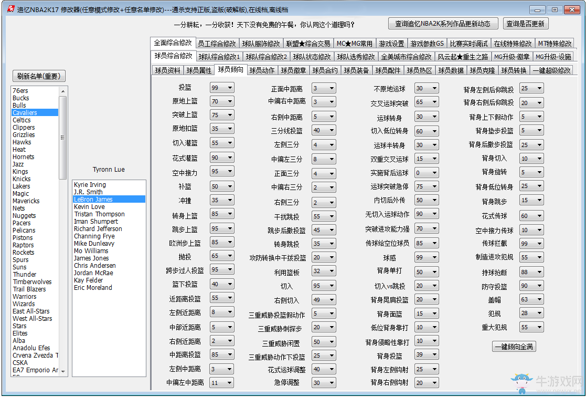Open the 无切入运球动作 dropdown
586x397 pixels.
coord(427,214)
